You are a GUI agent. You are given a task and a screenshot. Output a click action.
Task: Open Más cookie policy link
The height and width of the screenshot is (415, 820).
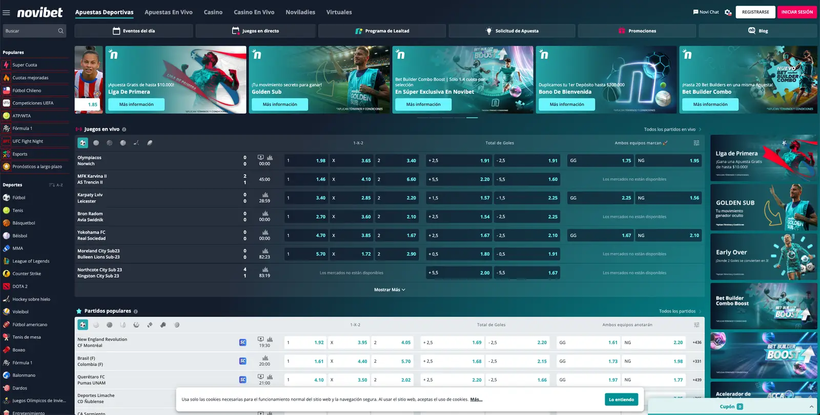476,400
